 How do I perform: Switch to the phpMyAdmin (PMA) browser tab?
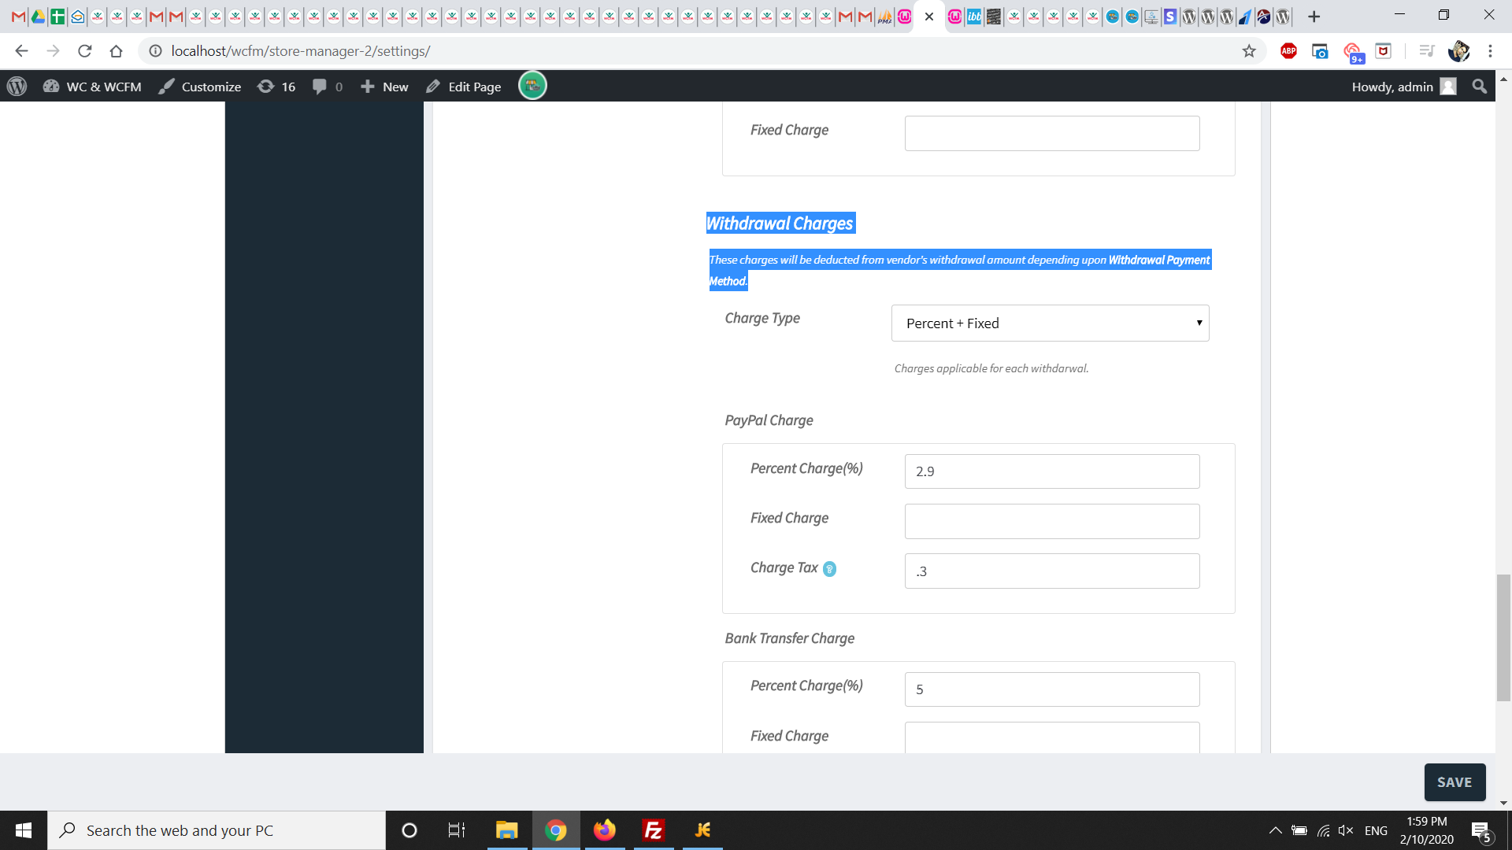tap(884, 17)
